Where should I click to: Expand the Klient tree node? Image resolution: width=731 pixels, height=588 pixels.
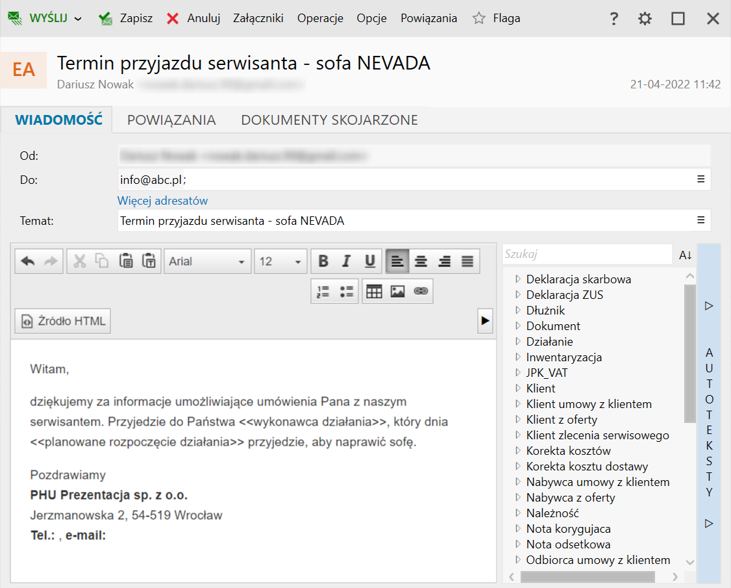(x=518, y=389)
